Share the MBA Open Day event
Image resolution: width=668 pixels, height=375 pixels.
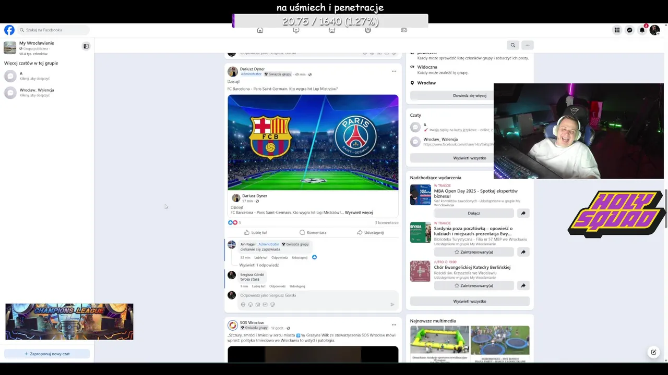(523, 213)
